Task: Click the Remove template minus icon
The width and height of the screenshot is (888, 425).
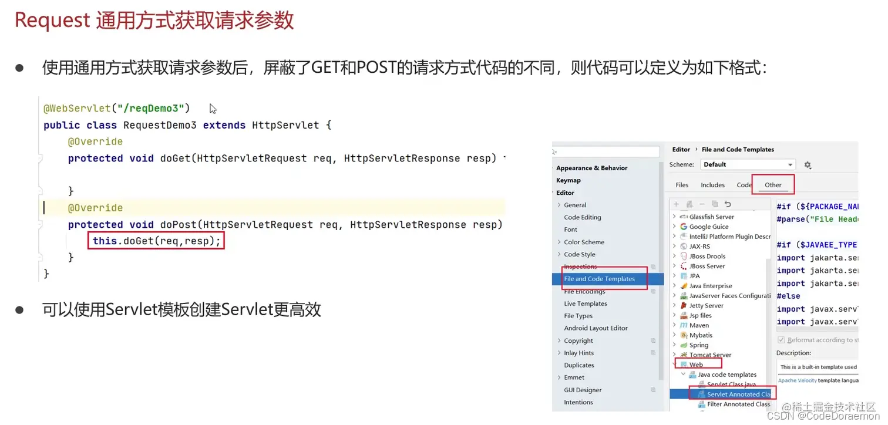Action: point(702,204)
